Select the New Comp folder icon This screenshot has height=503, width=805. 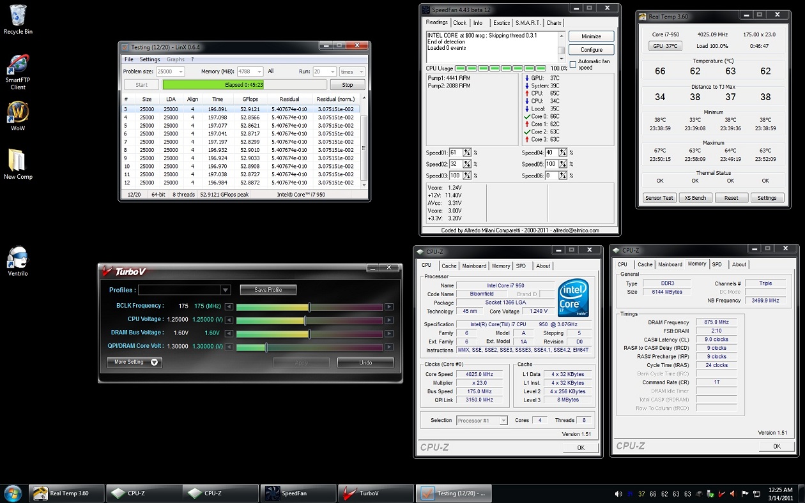(18, 164)
